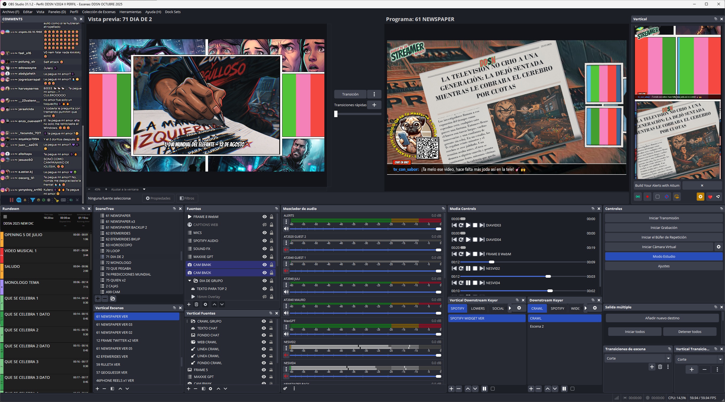Open Ajustes settings button
The width and height of the screenshot is (725, 402).
[x=664, y=266]
